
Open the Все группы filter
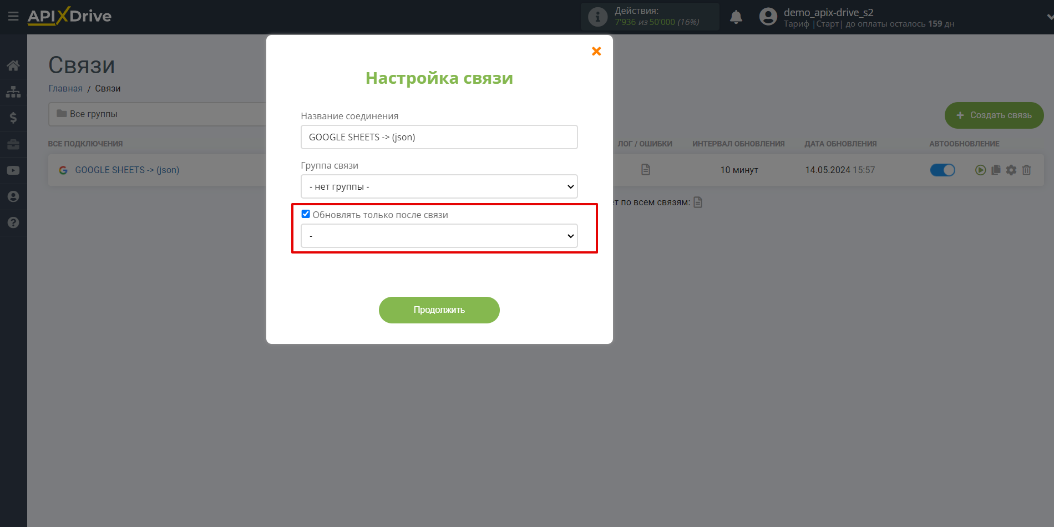(x=158, y=114)
